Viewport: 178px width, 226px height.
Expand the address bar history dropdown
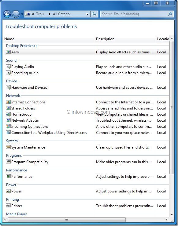[87, 14]
